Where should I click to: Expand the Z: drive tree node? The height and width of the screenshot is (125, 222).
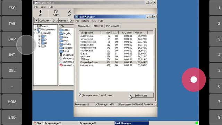(x=39, y=46)
